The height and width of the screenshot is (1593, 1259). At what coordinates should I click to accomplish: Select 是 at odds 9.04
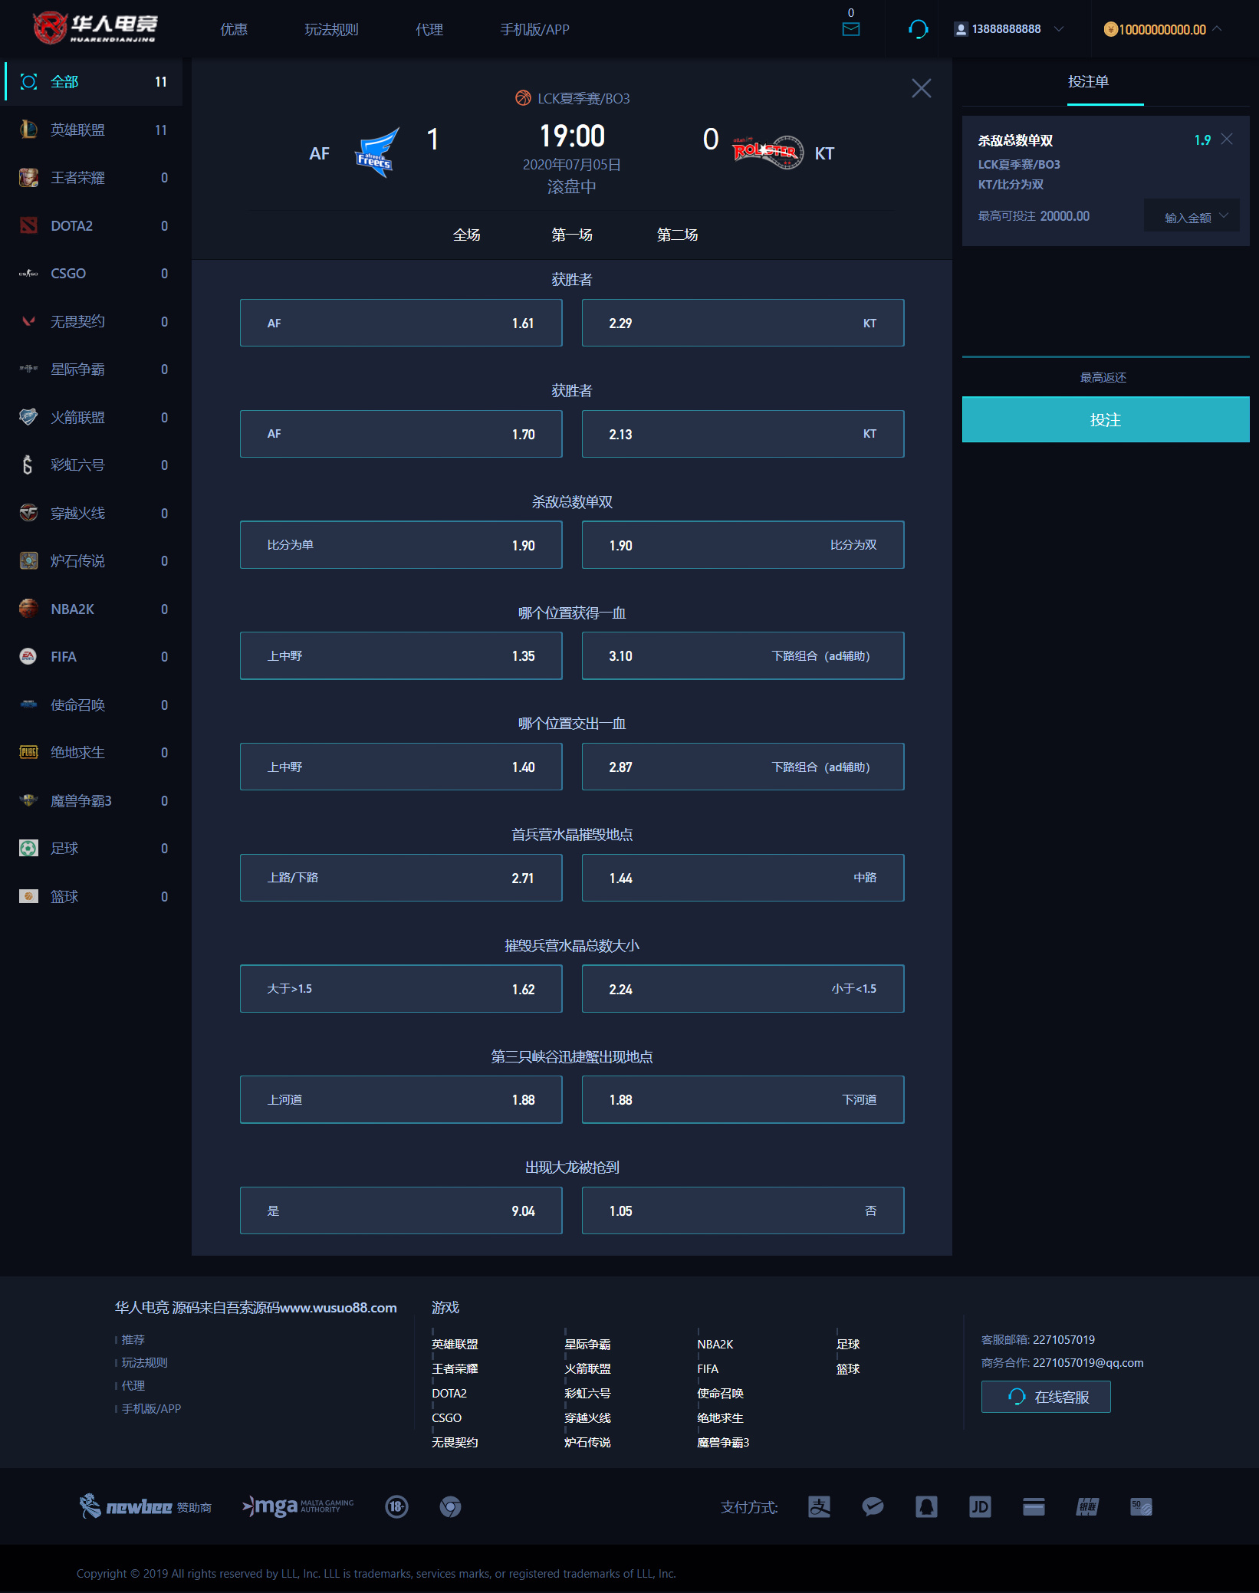click(401, 1210)
